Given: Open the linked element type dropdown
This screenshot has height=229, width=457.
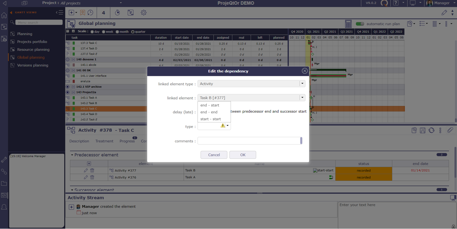Looking at the screenshot, I should coord(302,84).
